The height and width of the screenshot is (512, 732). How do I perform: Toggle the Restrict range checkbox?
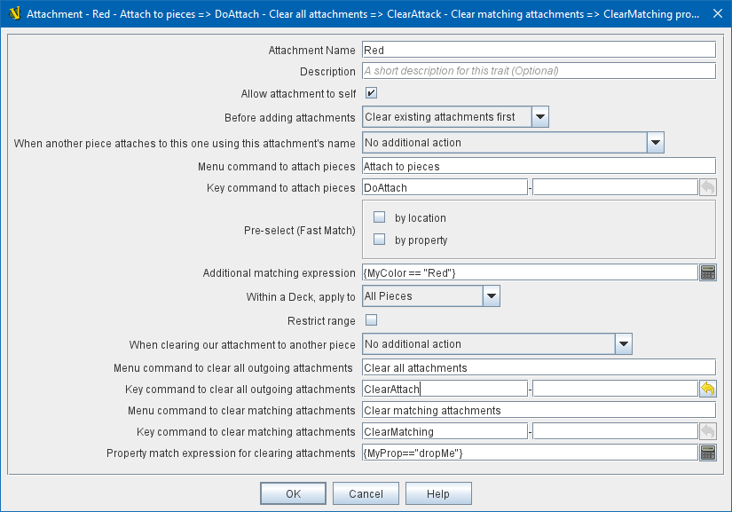click(x=372, y=320)
